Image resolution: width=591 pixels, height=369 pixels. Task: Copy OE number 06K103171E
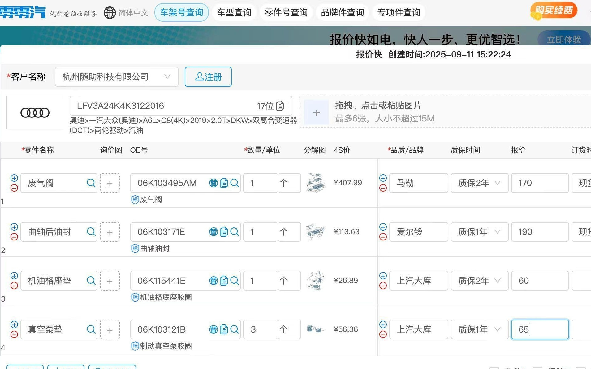pyautogui.click(x=224, y=232)
